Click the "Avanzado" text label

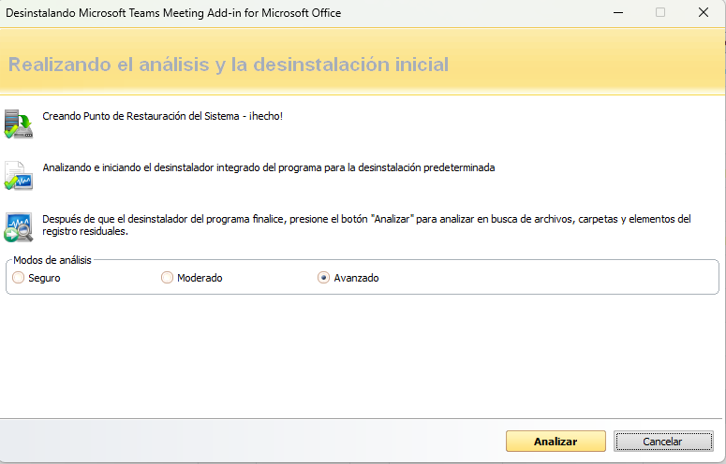[x=356, y=278]
